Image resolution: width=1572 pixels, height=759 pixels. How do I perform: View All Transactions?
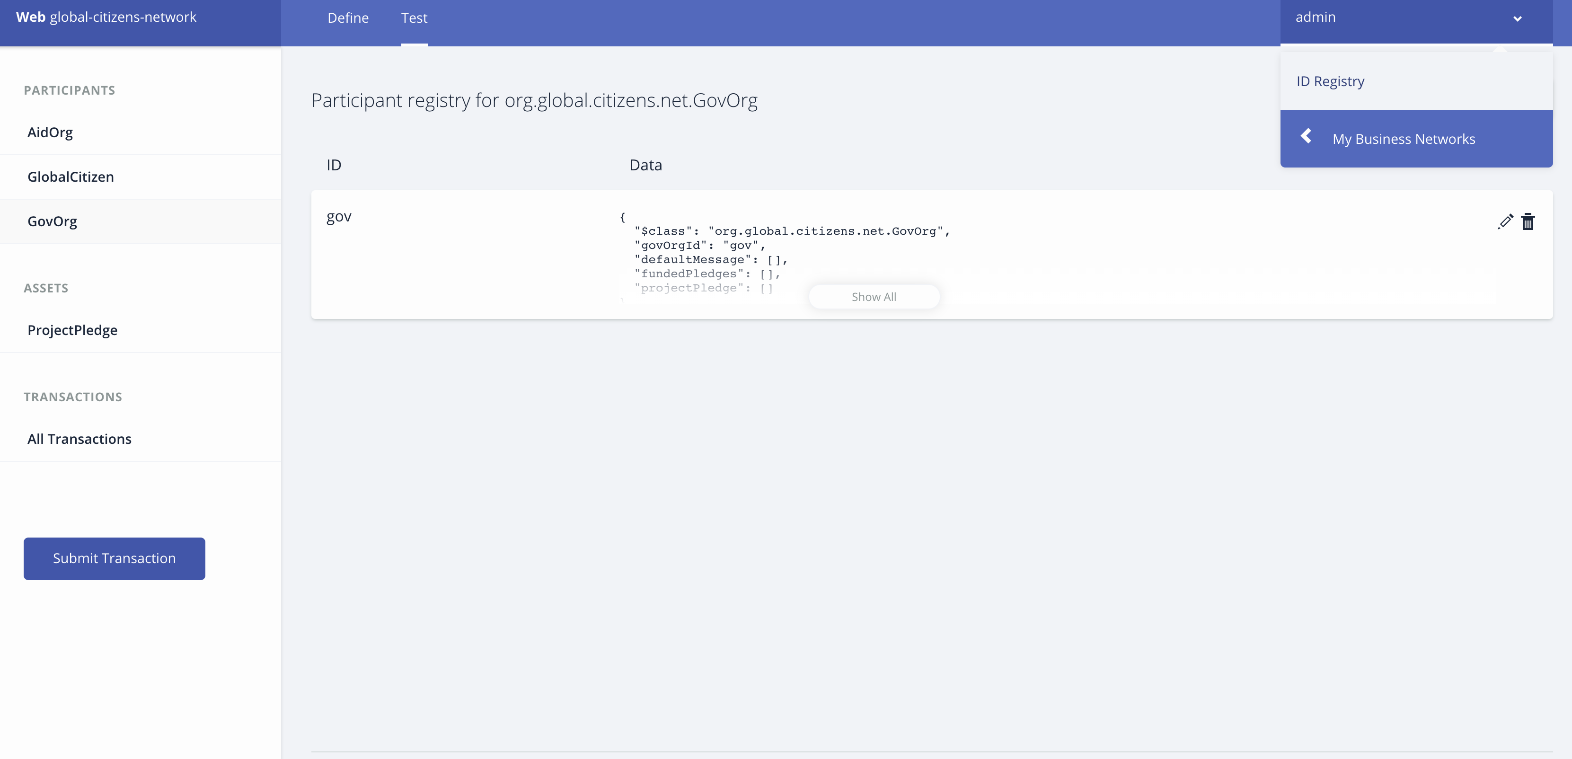79,439
